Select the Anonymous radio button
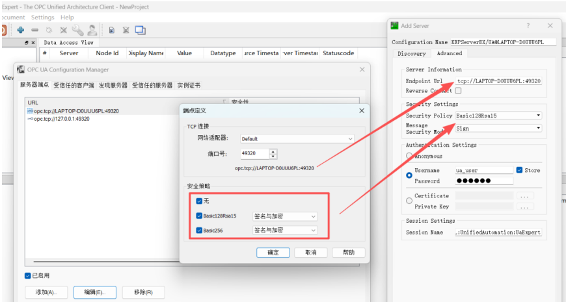The height and width of the screenshot is (302, 566). 409,156
